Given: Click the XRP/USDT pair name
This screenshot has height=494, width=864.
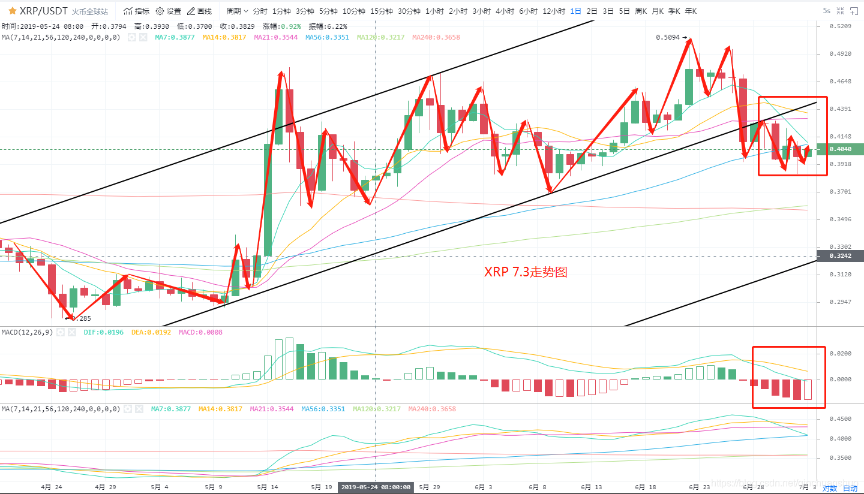Looking at the screenshot, I should (44, 11).
